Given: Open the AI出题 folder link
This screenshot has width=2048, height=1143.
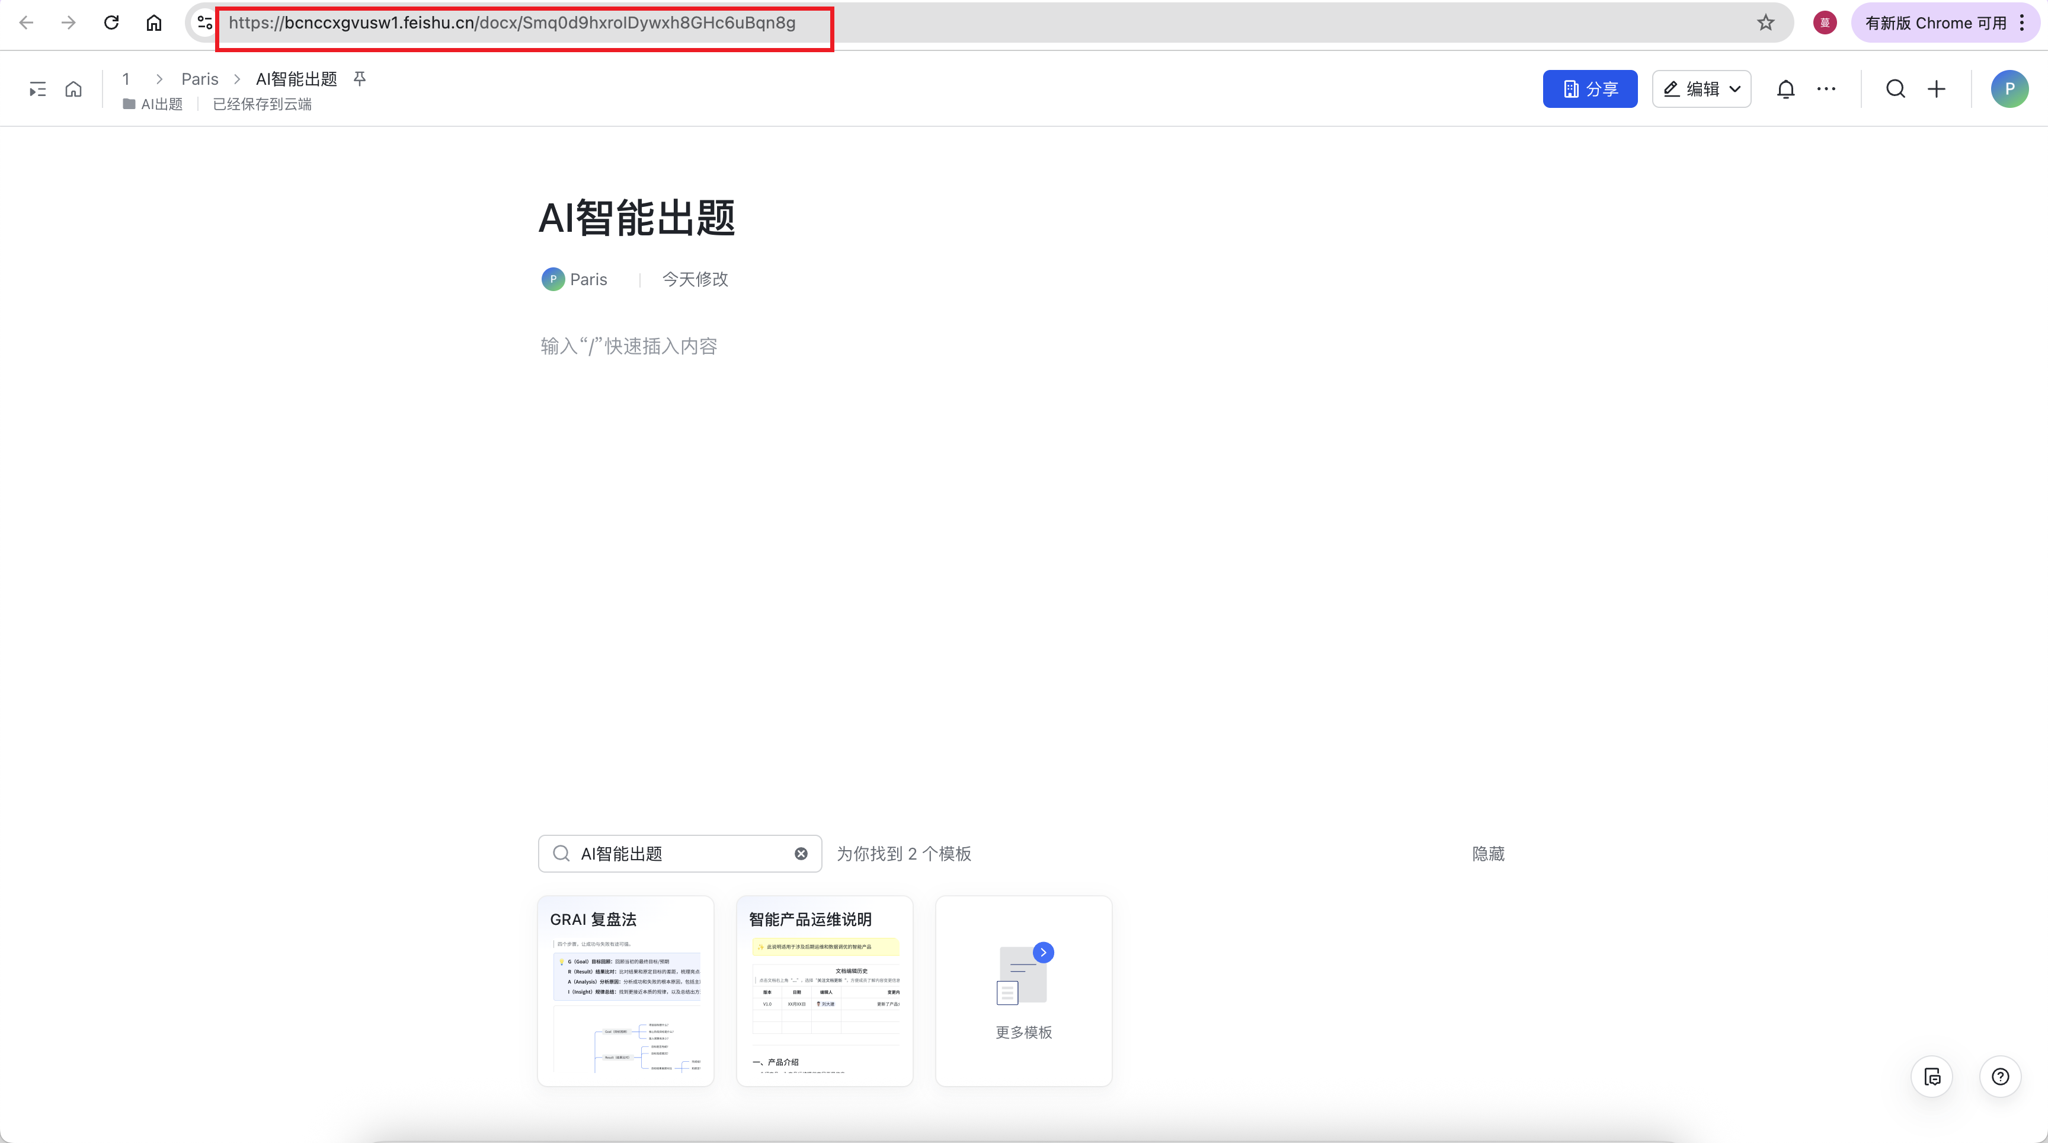Looking at the screenshot, I should click(x=161, y=104).
